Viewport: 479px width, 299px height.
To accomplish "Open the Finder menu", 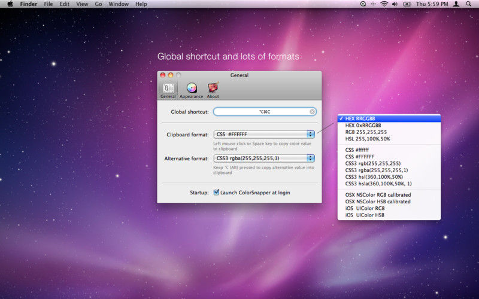I will coord(28,4).
